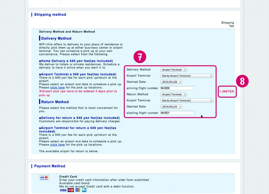Click the American Express brand logo

(x=84, y=190)
